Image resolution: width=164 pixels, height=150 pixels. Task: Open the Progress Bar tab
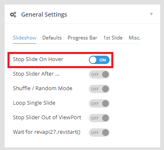(82, 38)
